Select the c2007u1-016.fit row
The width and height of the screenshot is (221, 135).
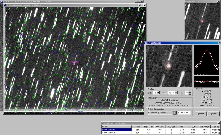pyautogui.click(x=161, y=133)
